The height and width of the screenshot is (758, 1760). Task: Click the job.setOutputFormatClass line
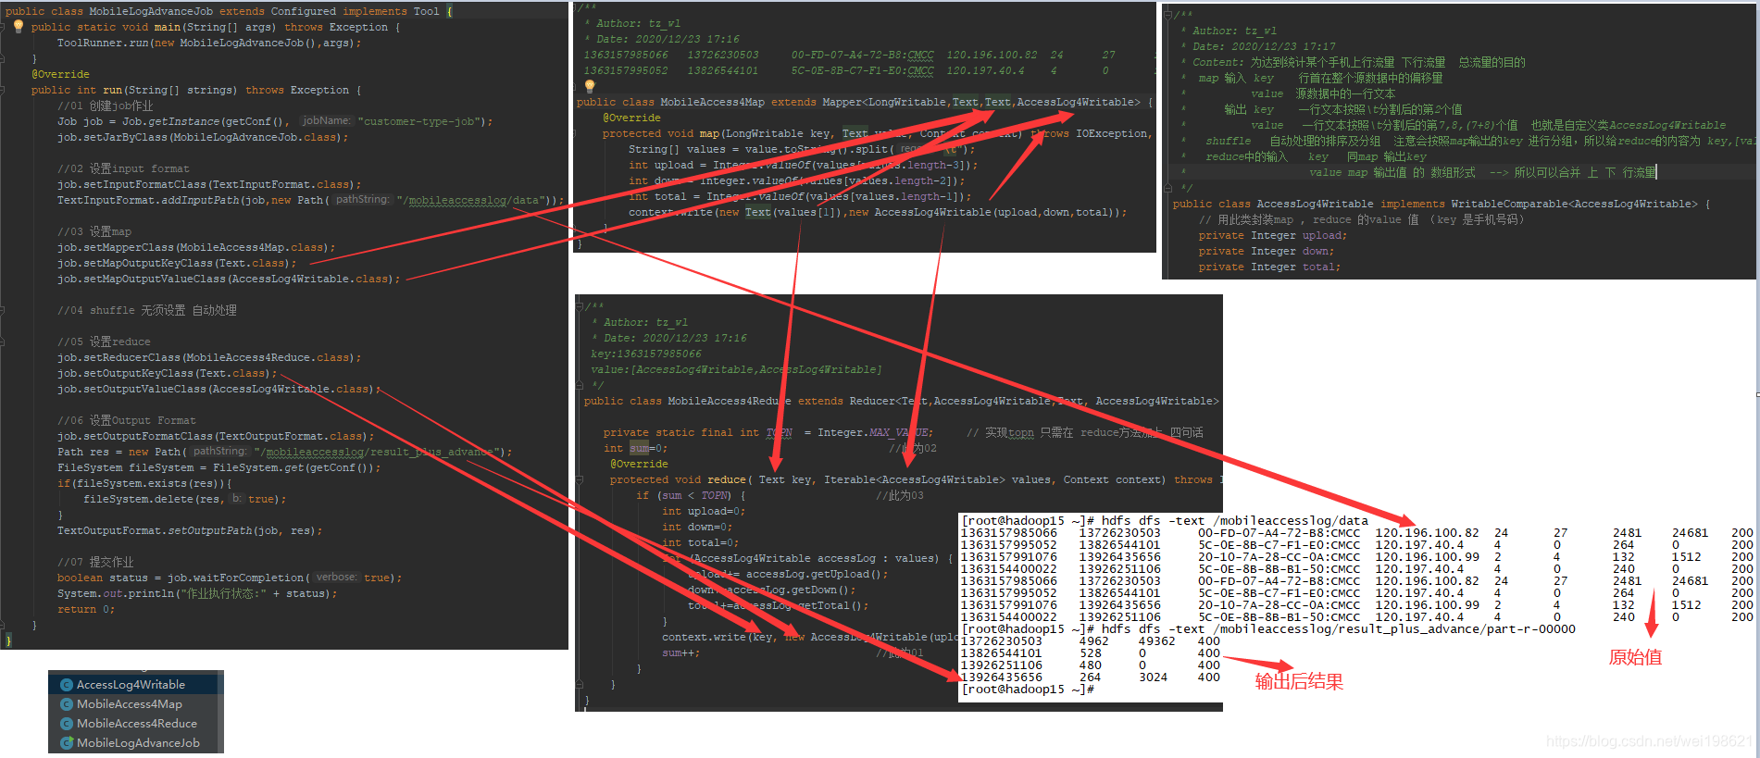216,437
